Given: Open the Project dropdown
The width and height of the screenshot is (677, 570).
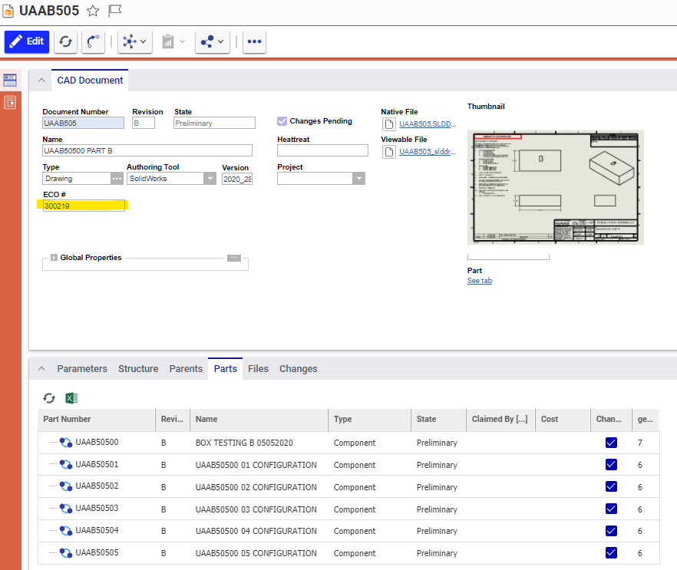Looking at the screenshot, I should coord(358,179).
